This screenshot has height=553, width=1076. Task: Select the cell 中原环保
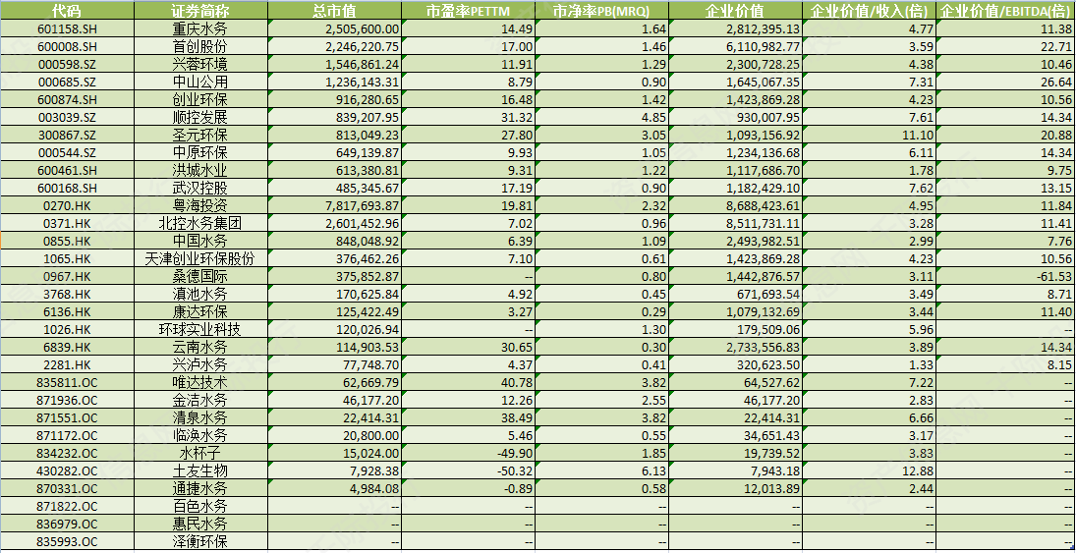click(199, 152)
